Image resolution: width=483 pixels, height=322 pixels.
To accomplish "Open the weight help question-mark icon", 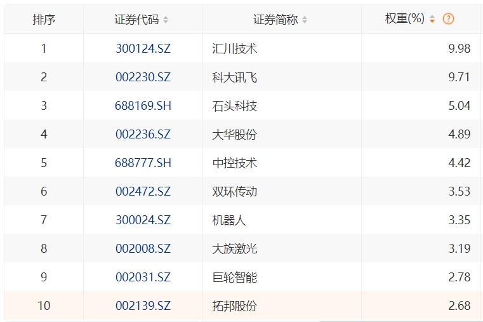I will coord(448,19).
